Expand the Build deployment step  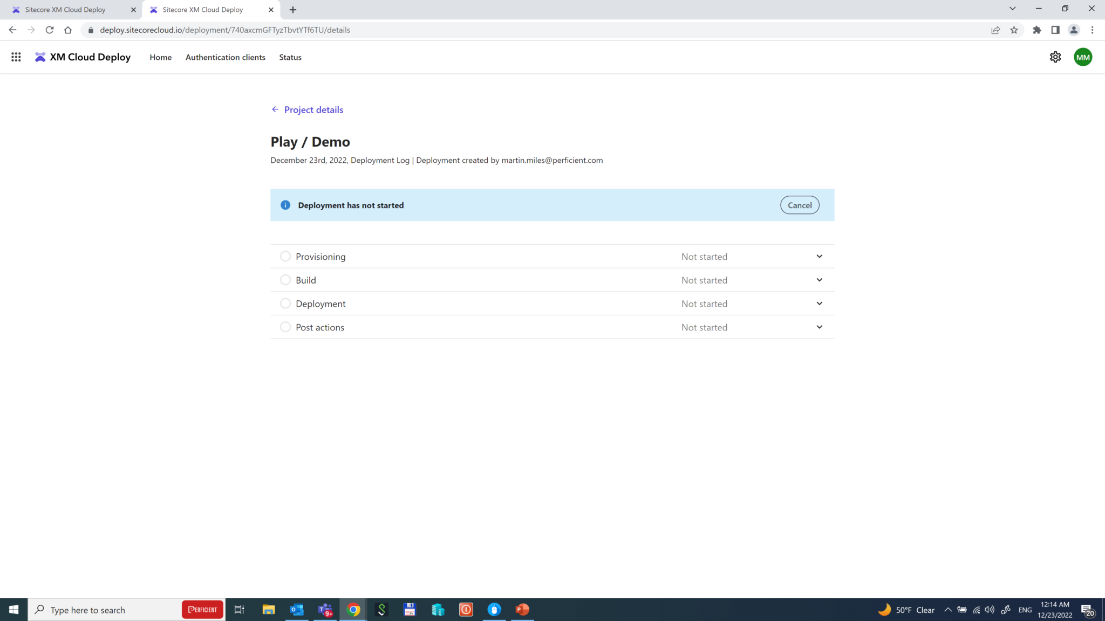[x=818, y=279]
